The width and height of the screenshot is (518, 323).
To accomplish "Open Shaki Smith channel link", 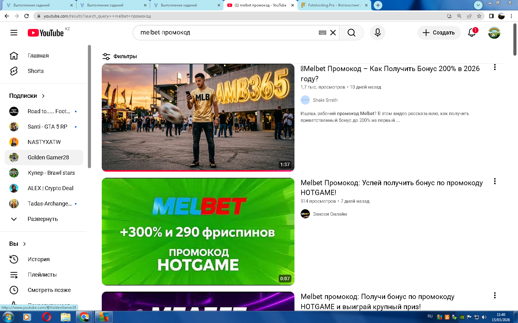I will coord(325,100).
